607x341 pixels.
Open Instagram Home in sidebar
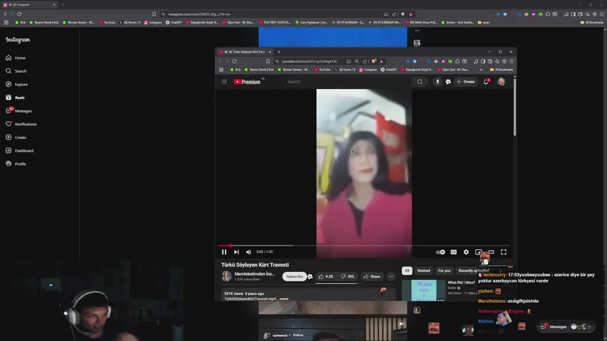(16, 58)
